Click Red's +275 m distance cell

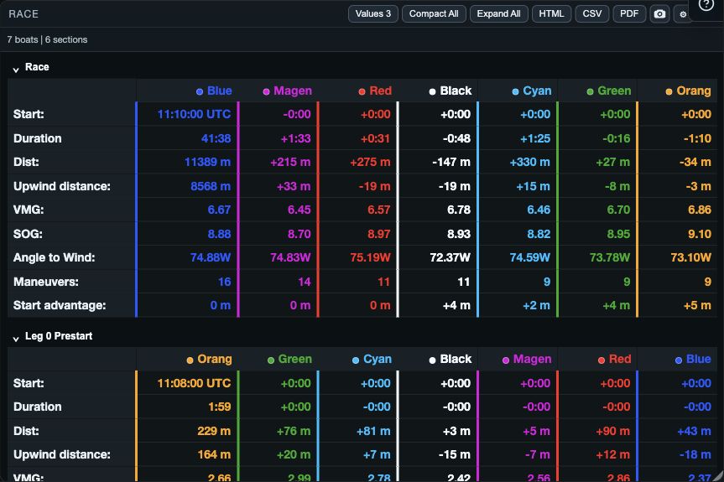370,163
